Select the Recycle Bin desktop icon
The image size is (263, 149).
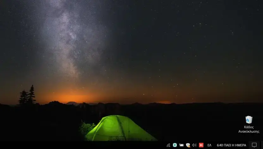click(x=249, y=120)
